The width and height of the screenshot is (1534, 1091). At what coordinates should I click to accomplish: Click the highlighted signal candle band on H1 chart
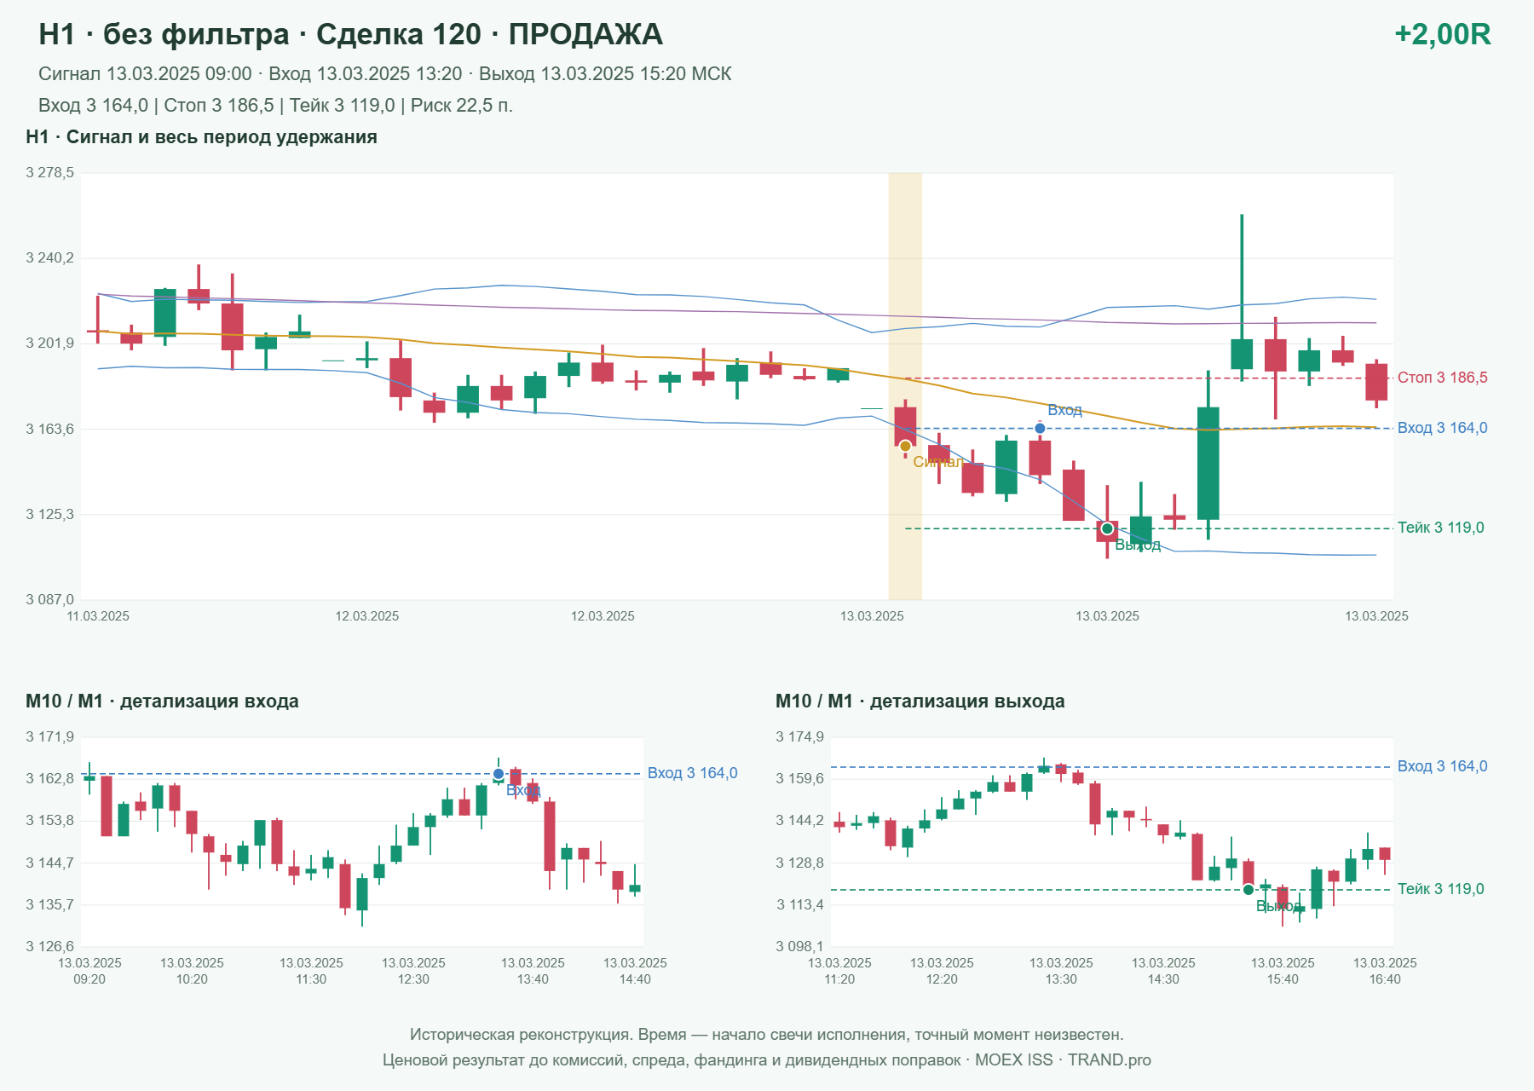(x=905, y=386)
